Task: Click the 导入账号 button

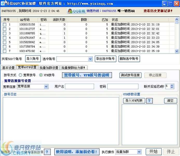Action: pos(33,59)
